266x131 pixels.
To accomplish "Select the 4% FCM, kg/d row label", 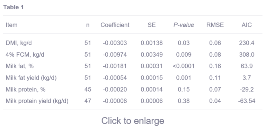I will pos(25,55).
